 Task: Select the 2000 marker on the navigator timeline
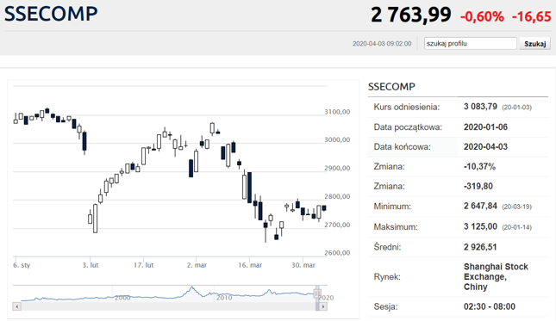pos(122,298)
